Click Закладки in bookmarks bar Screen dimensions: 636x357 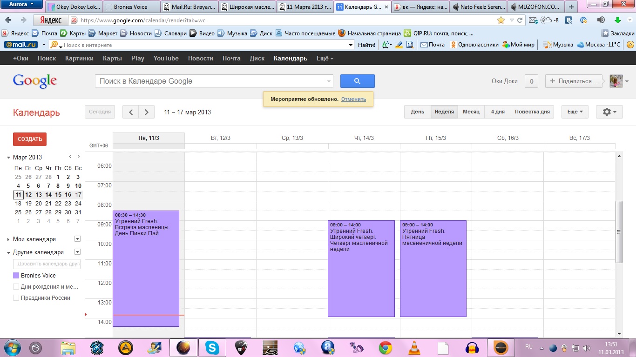618,33
